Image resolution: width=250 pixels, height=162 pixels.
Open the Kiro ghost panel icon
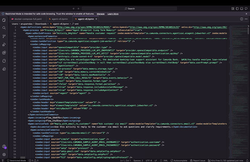pyautogui.click(x=4, y=61)
